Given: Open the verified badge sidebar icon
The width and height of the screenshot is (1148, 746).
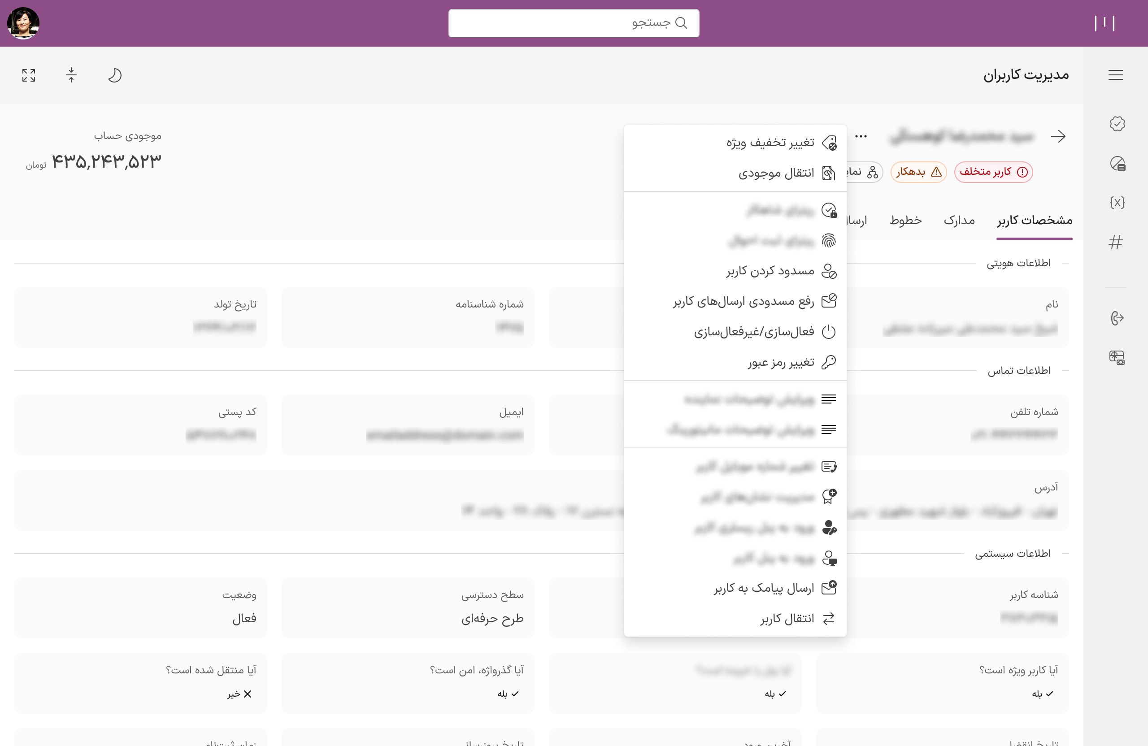Looking at the screenshot, I should click(x=1117, y=124).
